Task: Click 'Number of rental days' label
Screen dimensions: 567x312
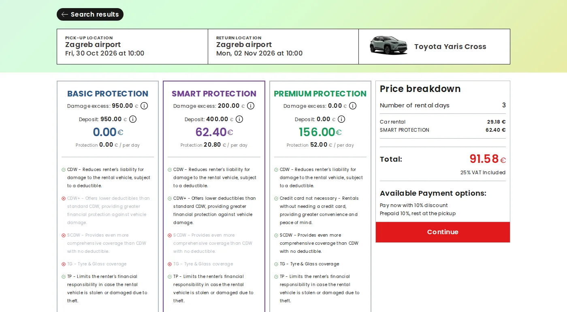Action: click(x=415, y=105)
